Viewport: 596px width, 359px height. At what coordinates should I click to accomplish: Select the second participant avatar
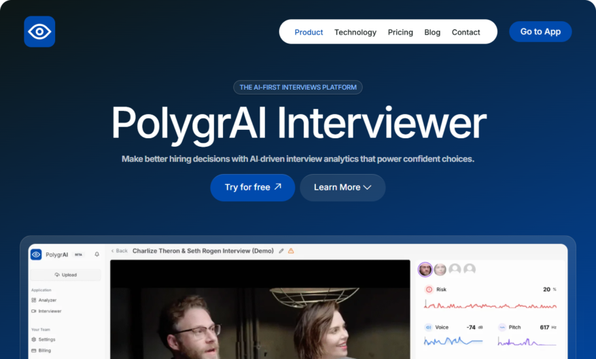click(440, 269)
